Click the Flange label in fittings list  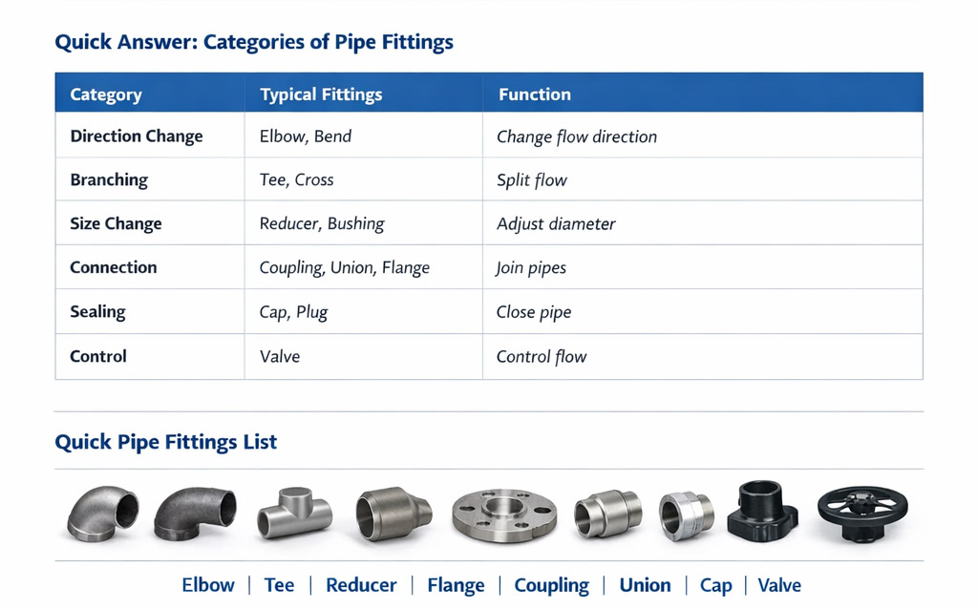click(x=456, y=585)
